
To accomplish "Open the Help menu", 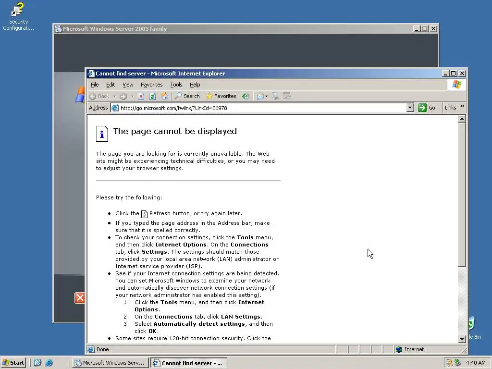I will pos(195,85).
